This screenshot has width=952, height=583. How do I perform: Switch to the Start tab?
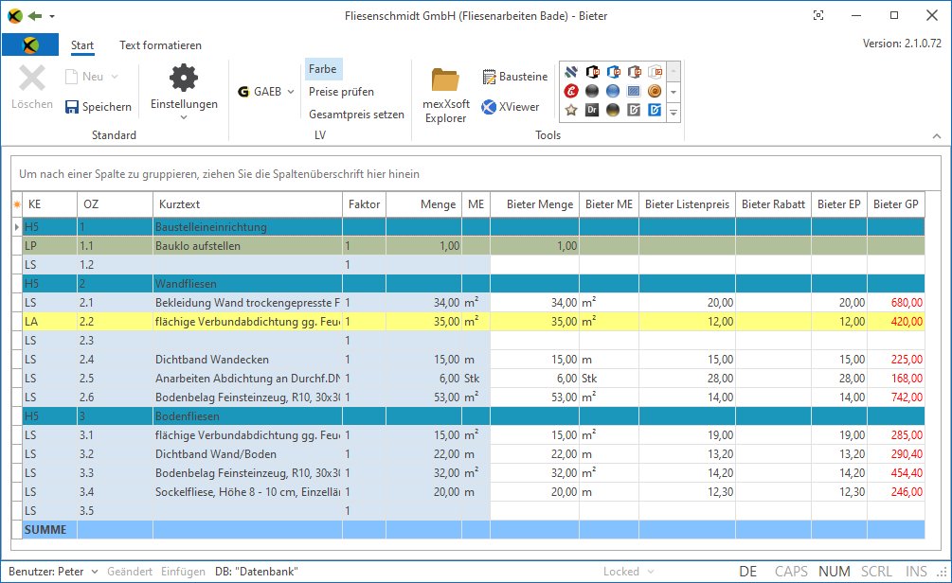82,45
